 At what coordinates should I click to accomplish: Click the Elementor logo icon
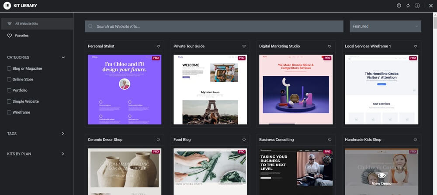(7, 6)
